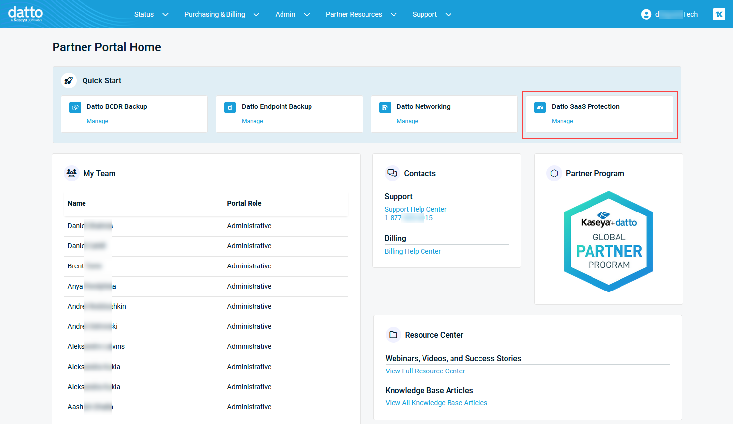This screenshot has width=733, height=424.
Task: Open the Partner Resources menu
Action: tap(354, 14)
